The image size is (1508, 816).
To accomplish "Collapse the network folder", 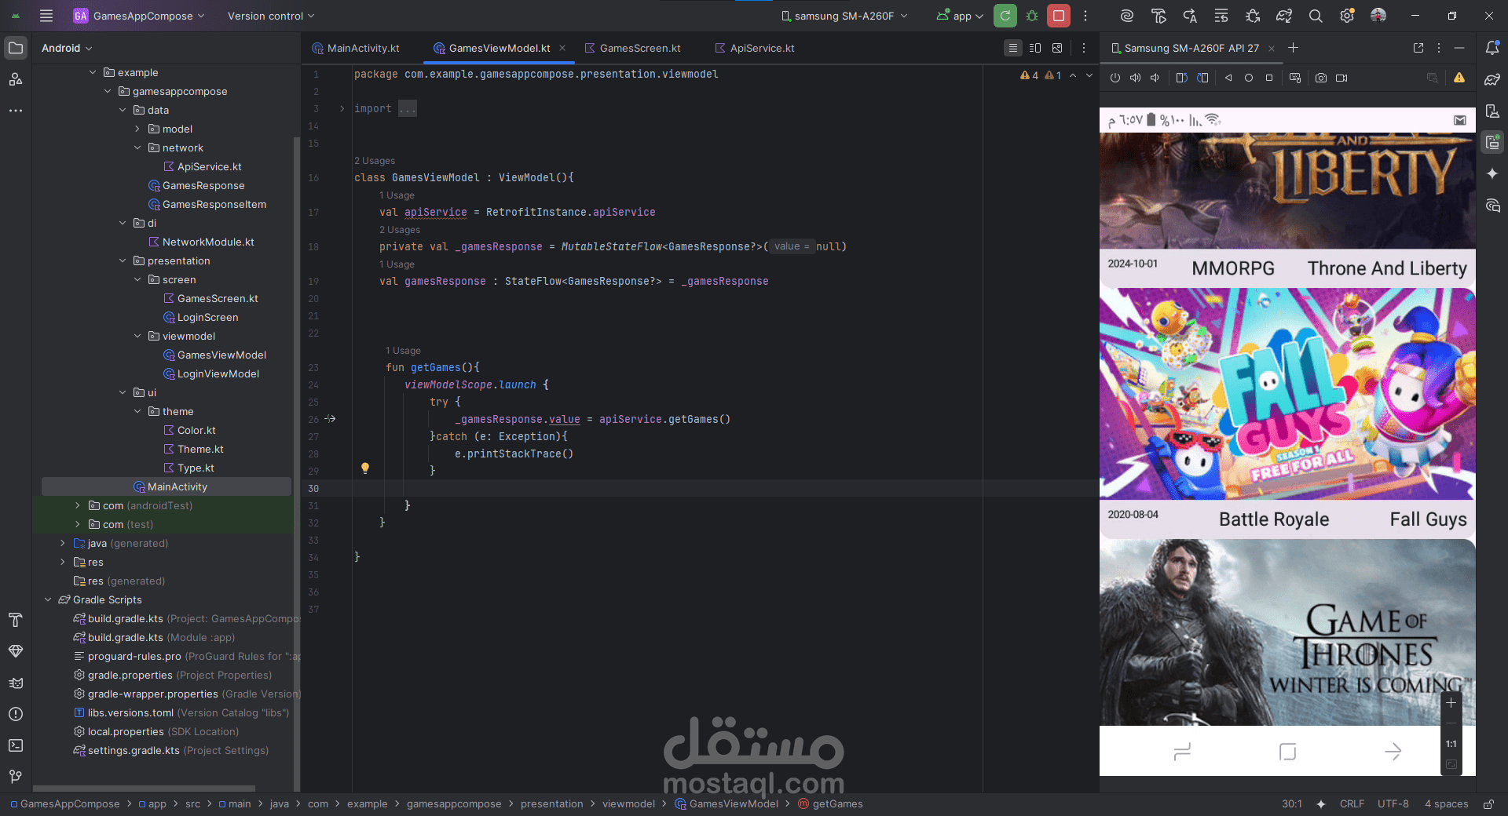I will coord(137,148).
